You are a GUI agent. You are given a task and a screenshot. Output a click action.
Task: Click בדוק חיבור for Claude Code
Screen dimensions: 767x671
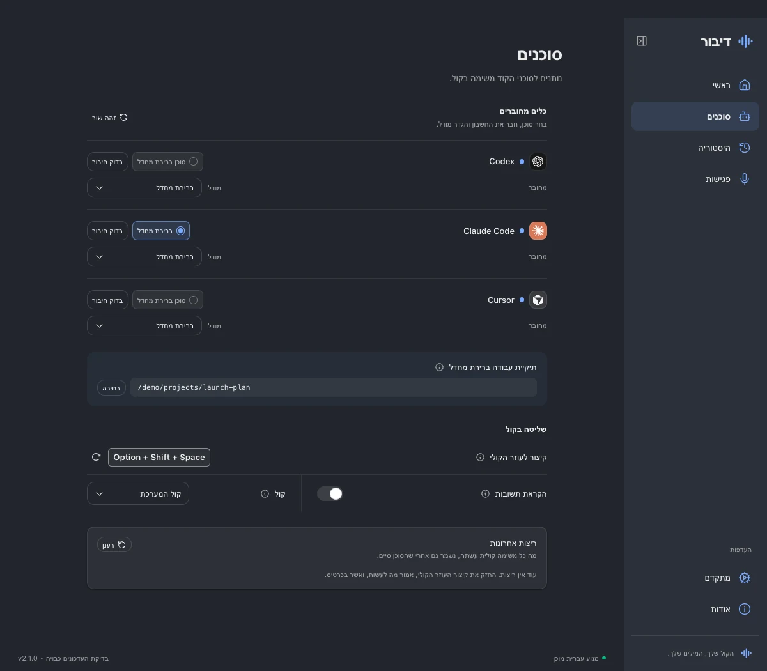point(107,231)
